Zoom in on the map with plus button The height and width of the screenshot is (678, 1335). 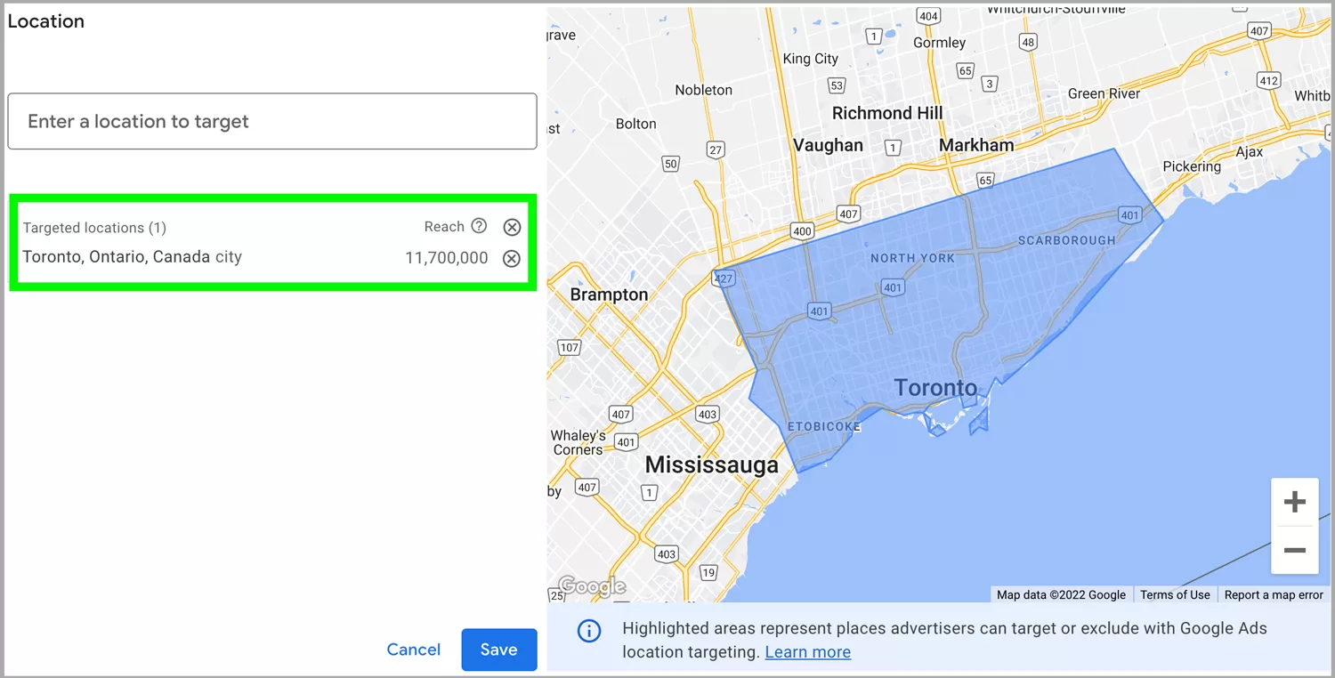(x=1295, y=502)
